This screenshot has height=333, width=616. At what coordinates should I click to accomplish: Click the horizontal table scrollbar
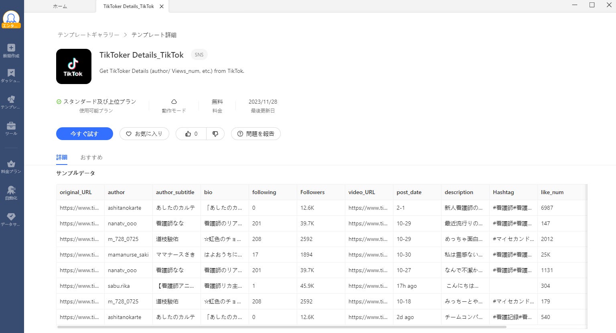point(282,327)
